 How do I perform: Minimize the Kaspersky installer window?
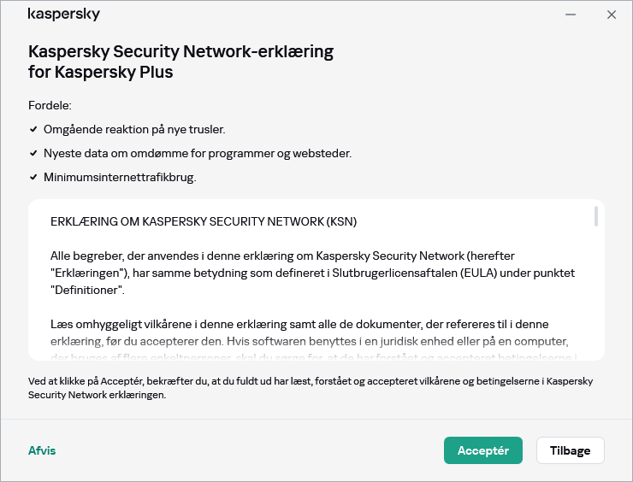(x=571, y=15)
